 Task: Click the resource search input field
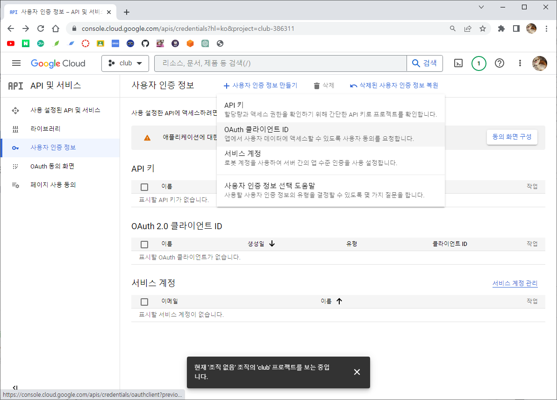click(x=280, y=63)
